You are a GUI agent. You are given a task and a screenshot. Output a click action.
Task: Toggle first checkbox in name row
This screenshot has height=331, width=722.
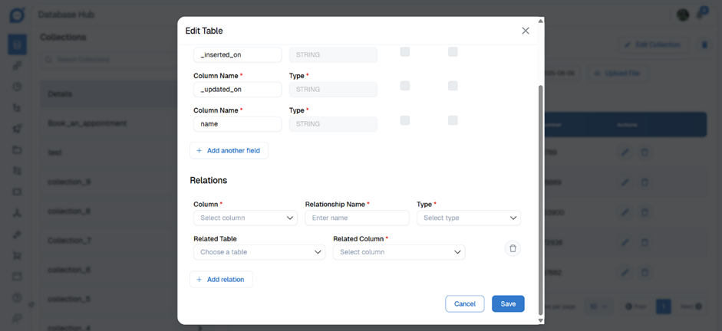(405, 120)
